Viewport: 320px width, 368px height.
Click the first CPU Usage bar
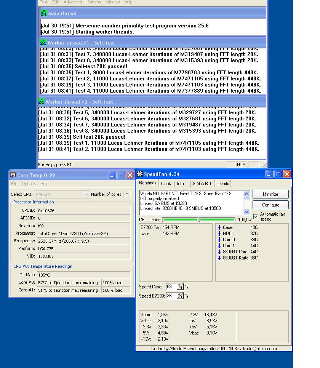pos(180,220)
